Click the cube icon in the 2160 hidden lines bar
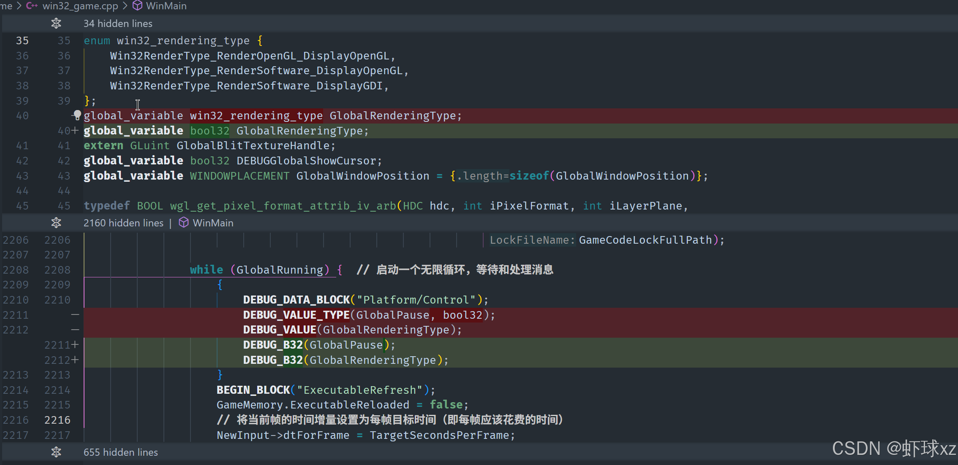The image size is (958, 465). pyautogui.click(x=184, y=223)
